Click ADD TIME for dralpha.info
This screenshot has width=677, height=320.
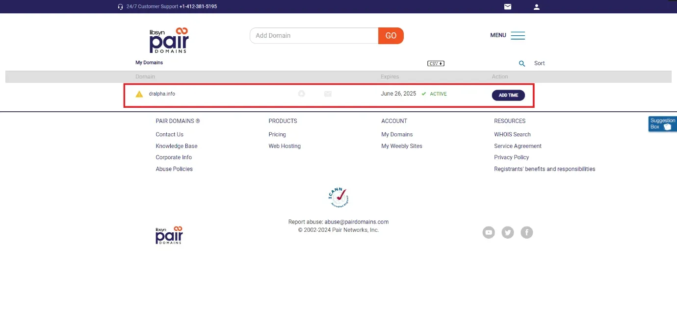point(508,95)
